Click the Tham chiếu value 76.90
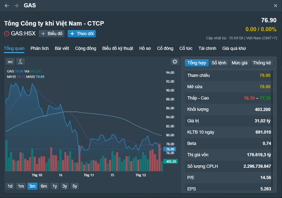 coord(265,75)
